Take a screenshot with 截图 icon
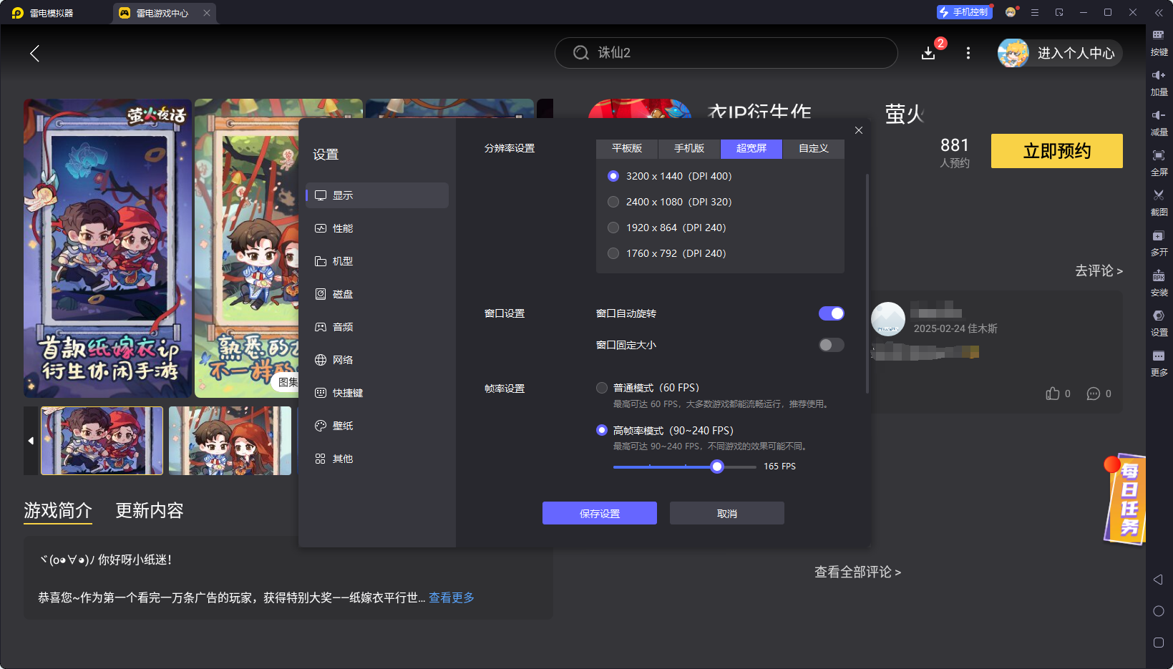Screen dimensions: 1173x669 [1159, 202]
